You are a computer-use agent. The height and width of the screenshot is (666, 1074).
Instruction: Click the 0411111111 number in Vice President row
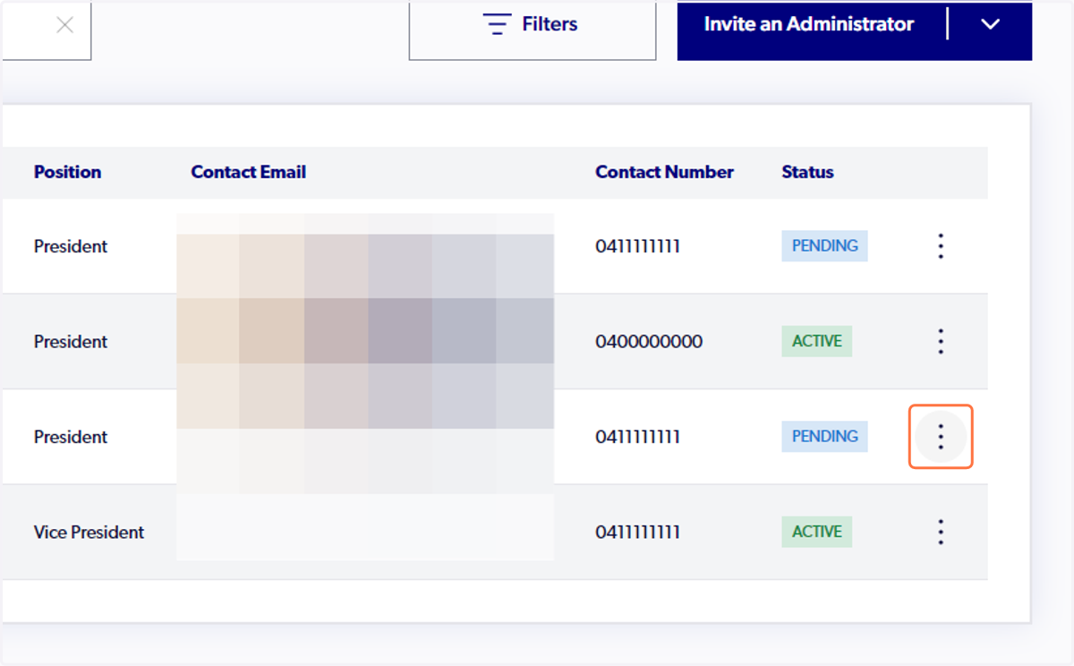coord(637,532)
